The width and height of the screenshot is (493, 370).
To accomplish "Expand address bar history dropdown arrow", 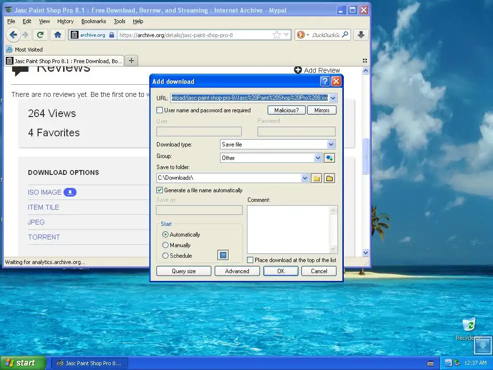I will (286, 35).
